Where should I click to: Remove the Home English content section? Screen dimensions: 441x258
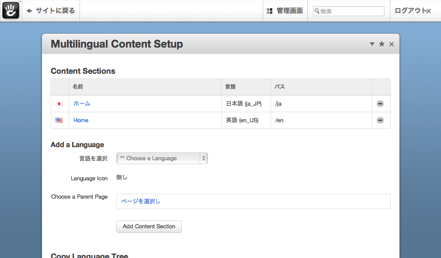pos(380,120)
